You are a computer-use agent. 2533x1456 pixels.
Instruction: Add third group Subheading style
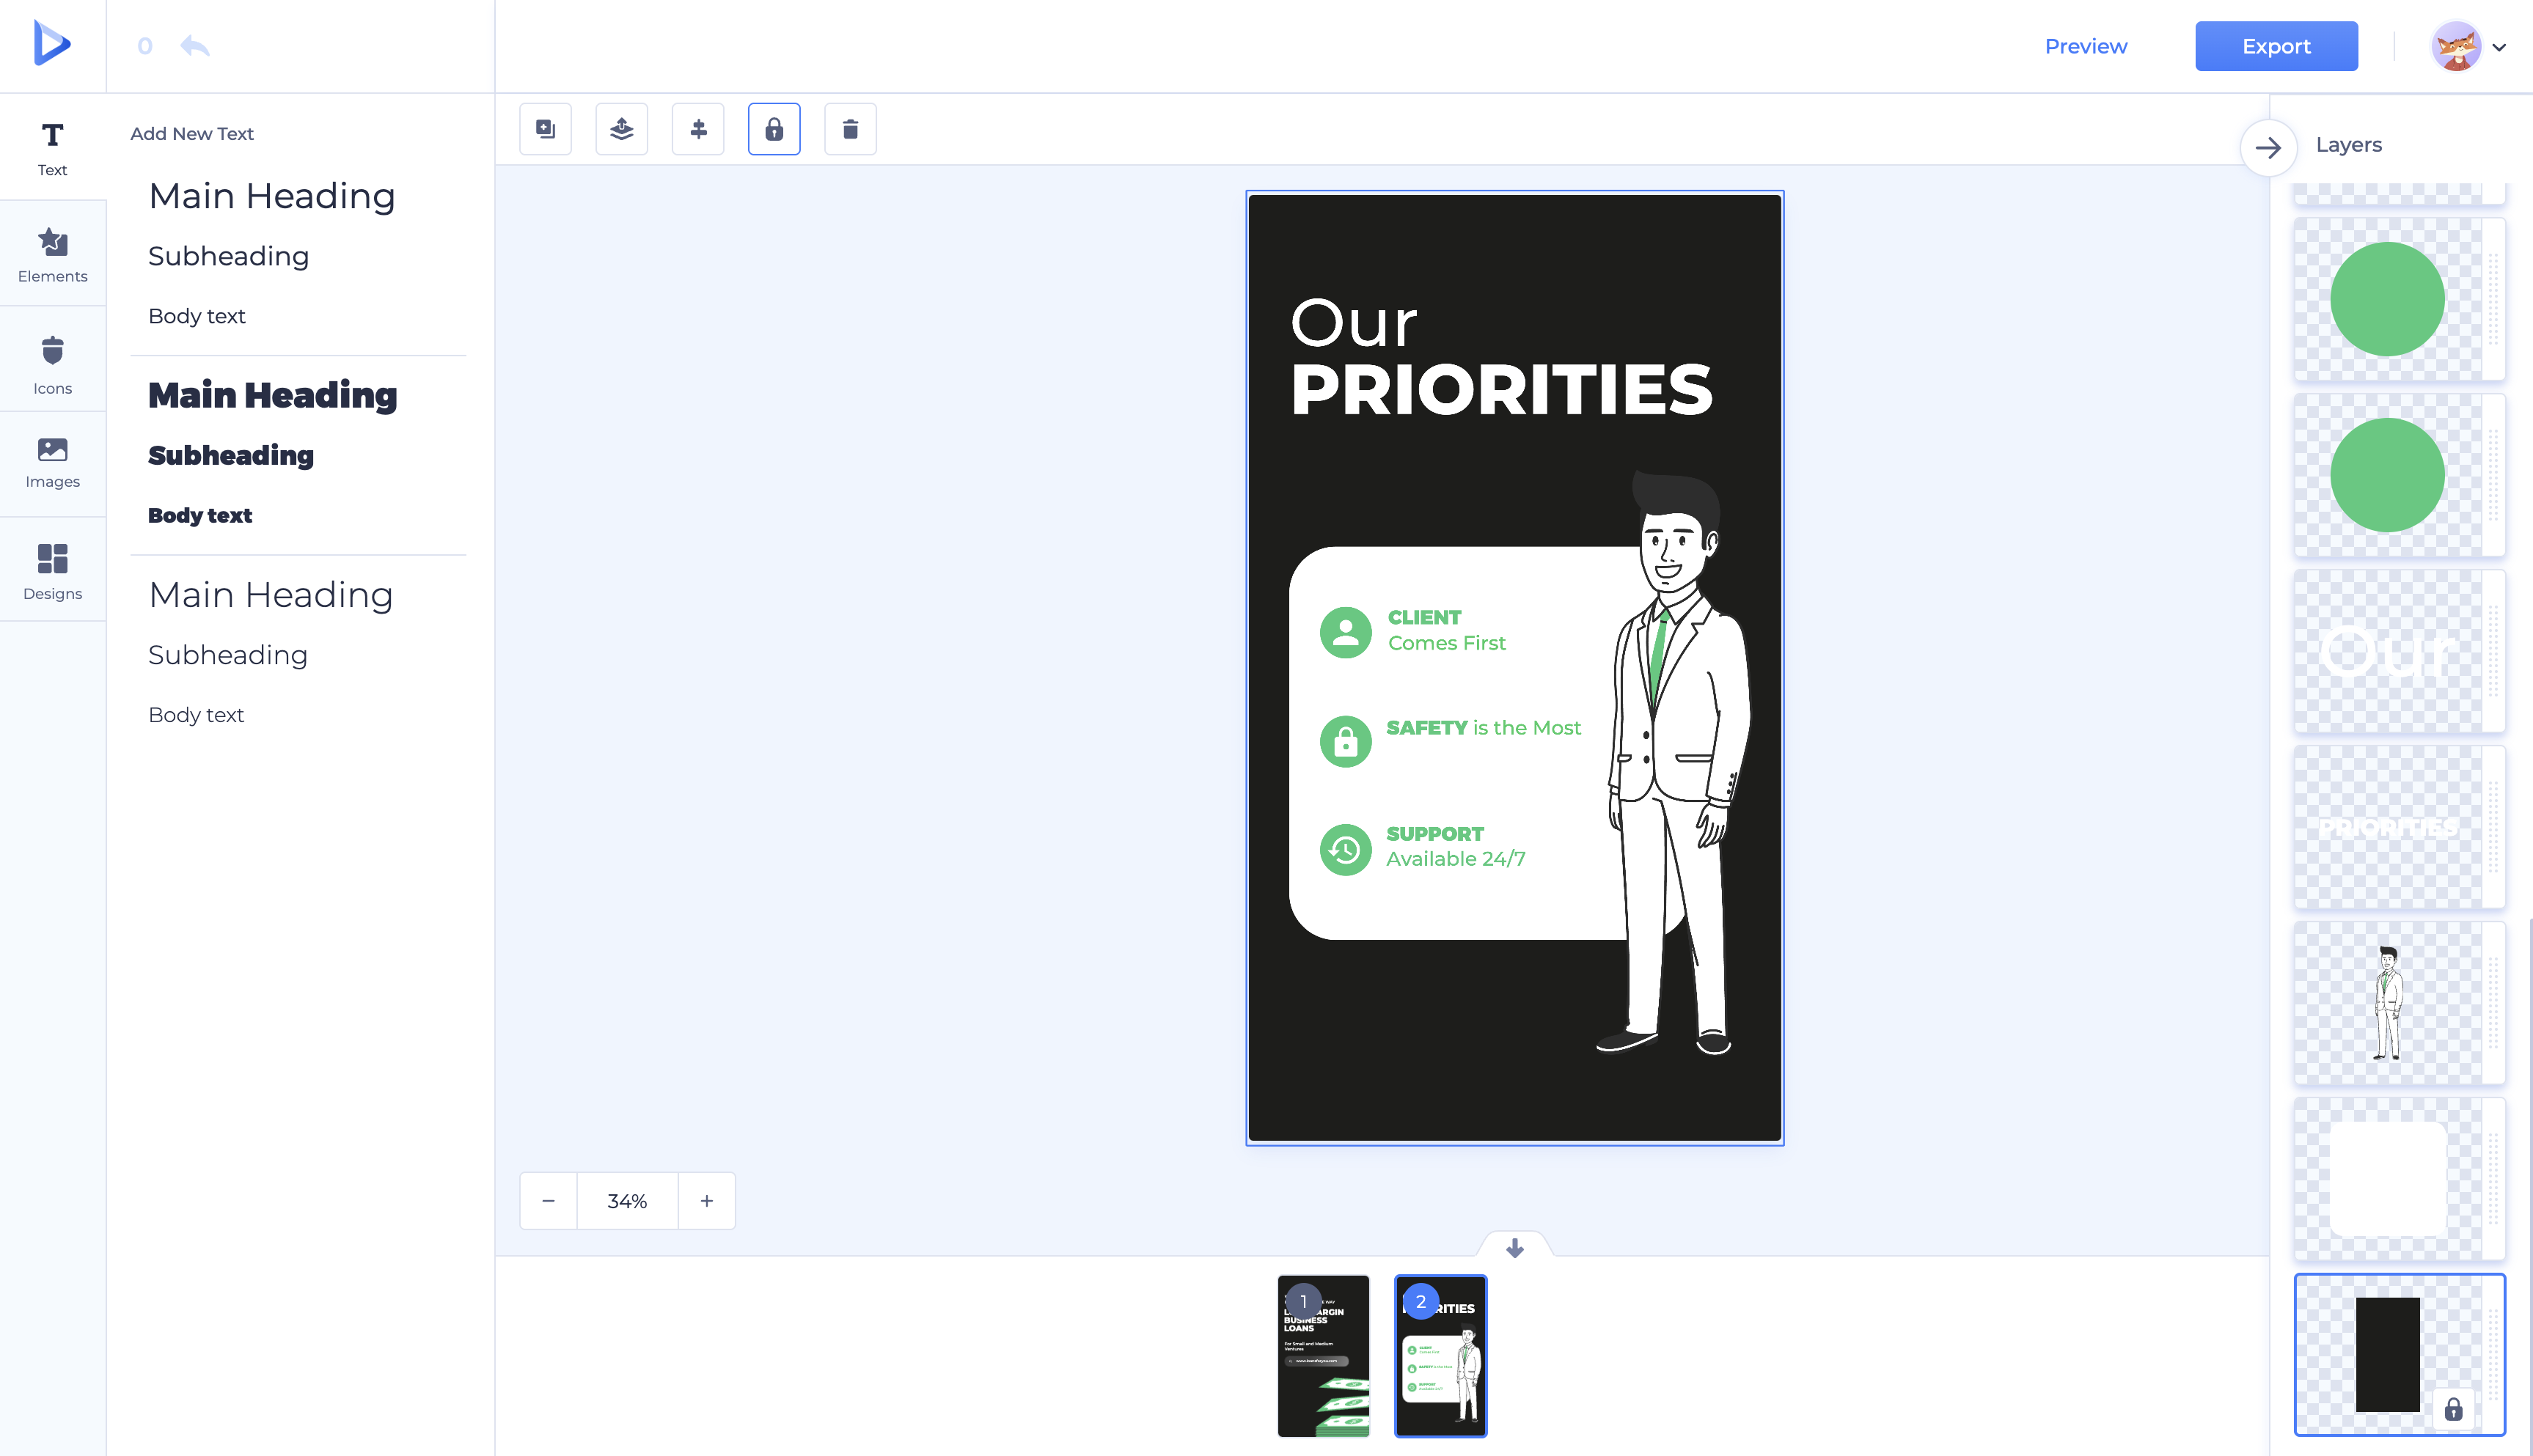(228, 655)
